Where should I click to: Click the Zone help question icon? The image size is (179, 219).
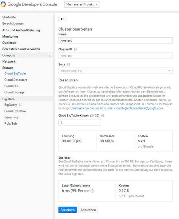(x=68, y=64)
